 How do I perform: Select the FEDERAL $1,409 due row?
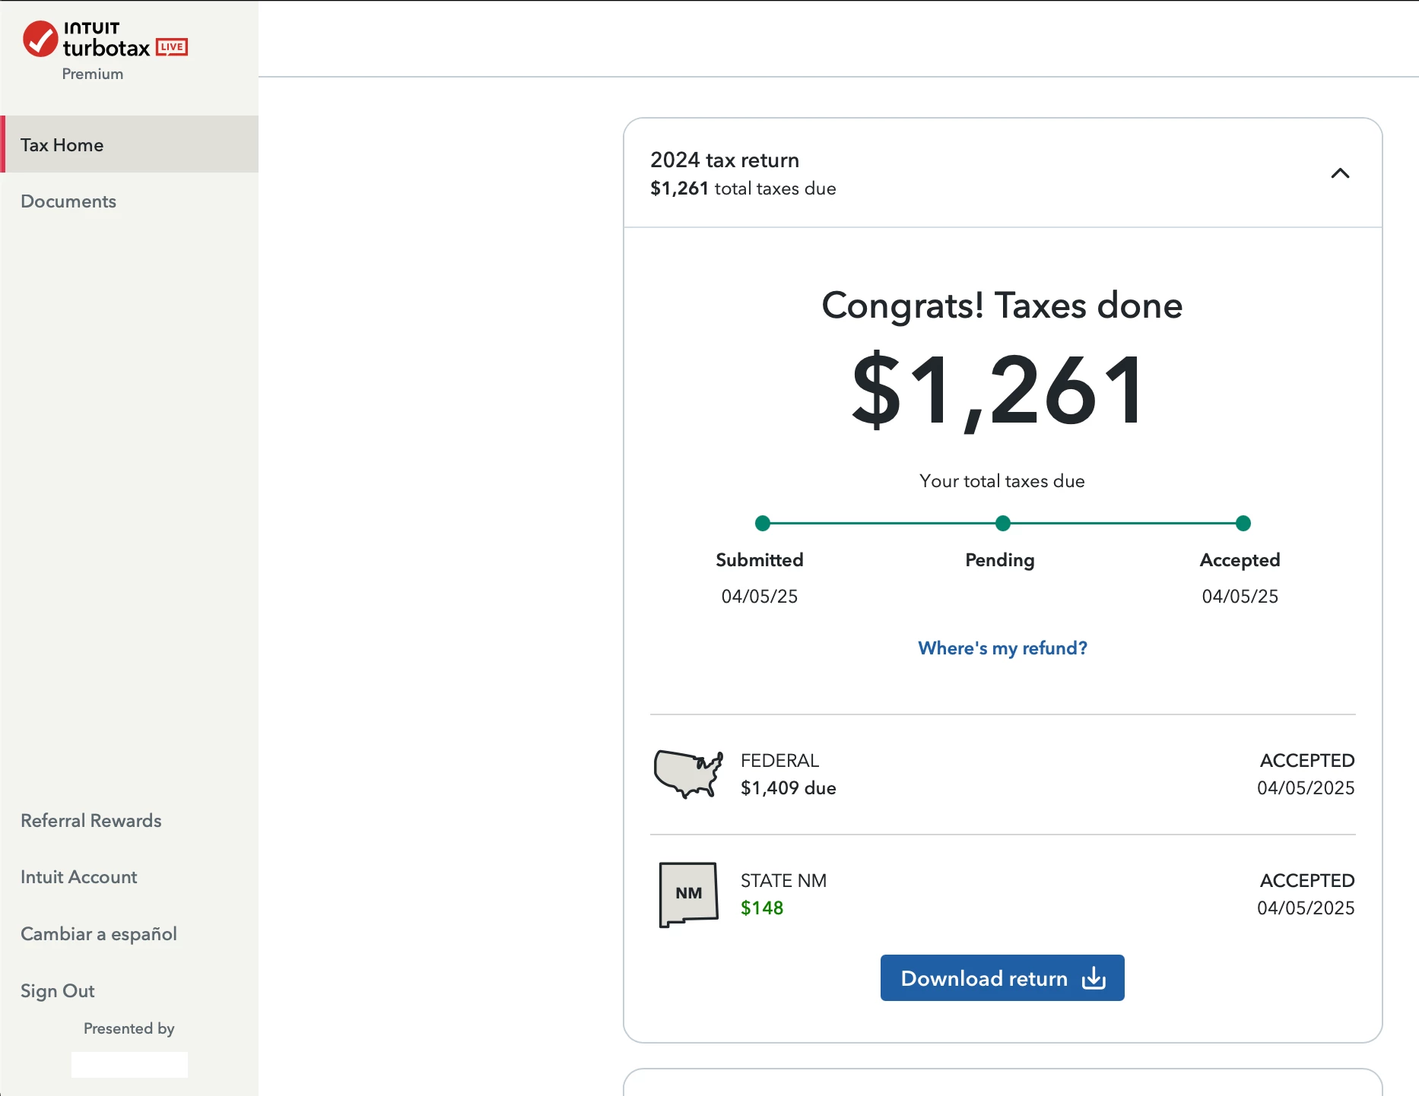[1003, 774]
